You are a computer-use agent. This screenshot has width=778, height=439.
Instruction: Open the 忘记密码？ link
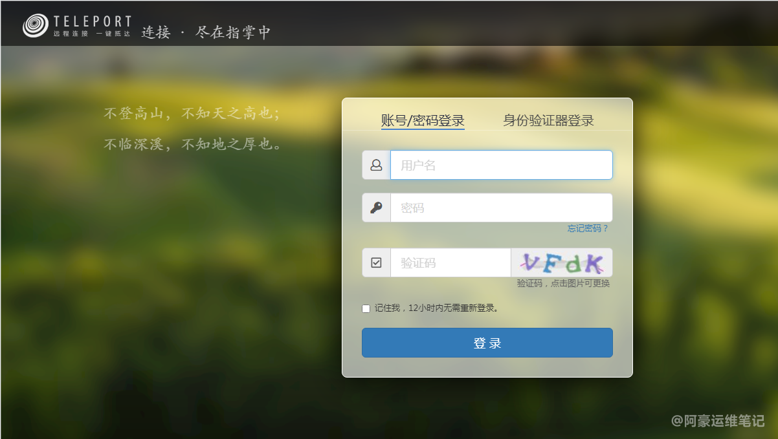[x=588, y=228]
